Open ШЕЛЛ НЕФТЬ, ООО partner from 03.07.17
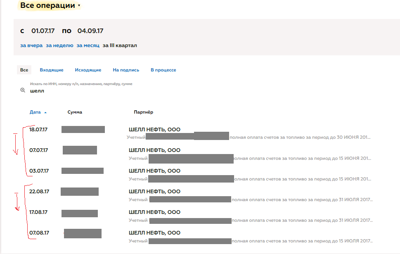 click(x=154, y=171)
